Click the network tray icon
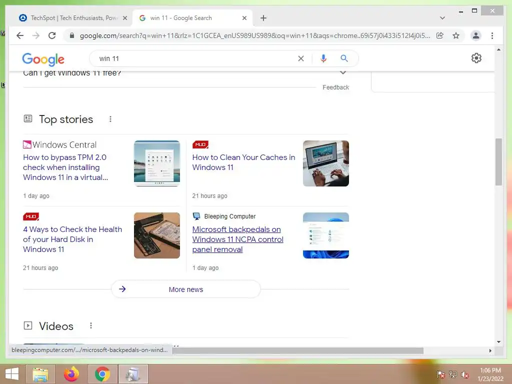Viewport: 512px width, 384px height. pos(452,374)
